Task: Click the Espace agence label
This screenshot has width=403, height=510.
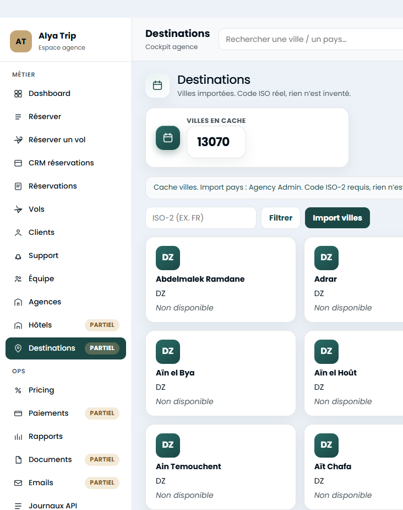Action: [62, 48]
